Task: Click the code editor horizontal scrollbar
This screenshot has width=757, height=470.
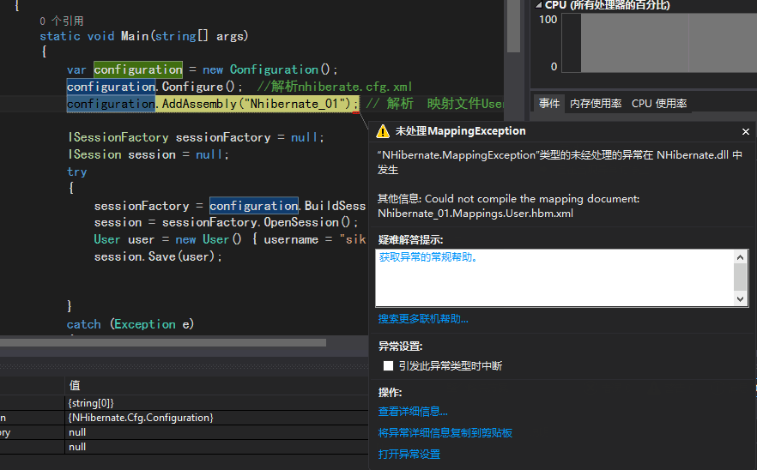Action: (x=163, y=342)
